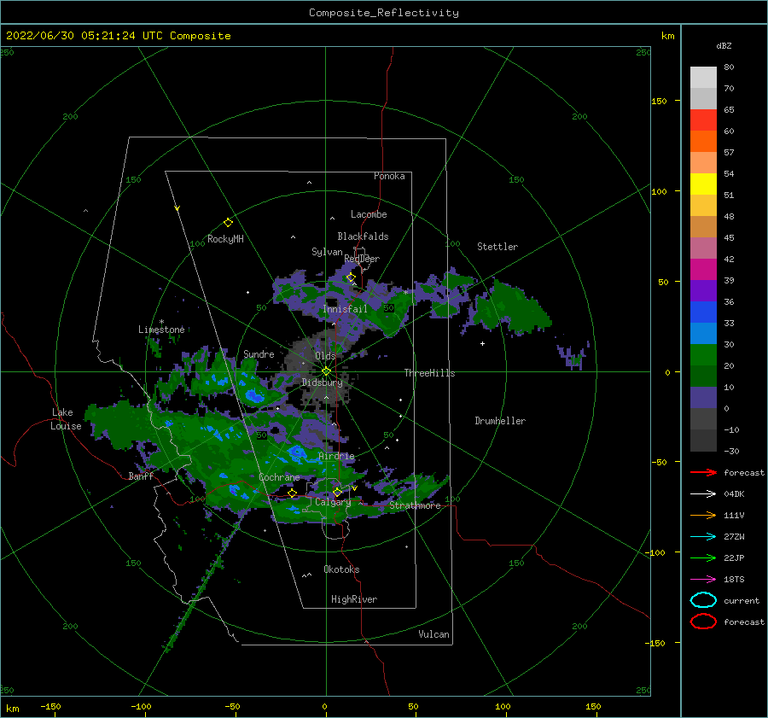This screenshot has width=768, height=718.
Task: Click the cyan 'current' ellipse legend icon
Action: [x=703, y=600]
